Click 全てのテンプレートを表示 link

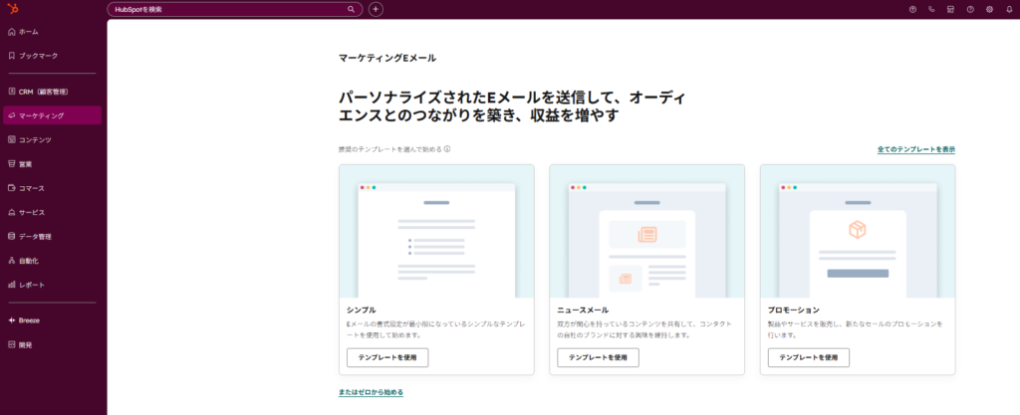916,149
